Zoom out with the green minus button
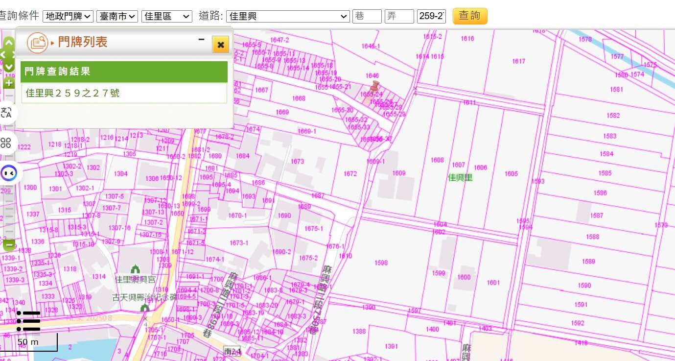 (9, 243)
